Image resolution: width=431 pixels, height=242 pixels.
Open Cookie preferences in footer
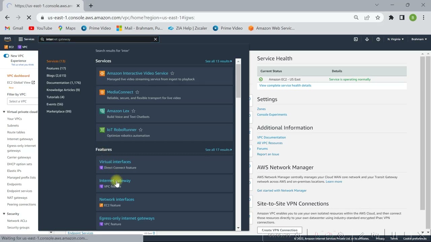pyautogui.click(x=415, y=239)
